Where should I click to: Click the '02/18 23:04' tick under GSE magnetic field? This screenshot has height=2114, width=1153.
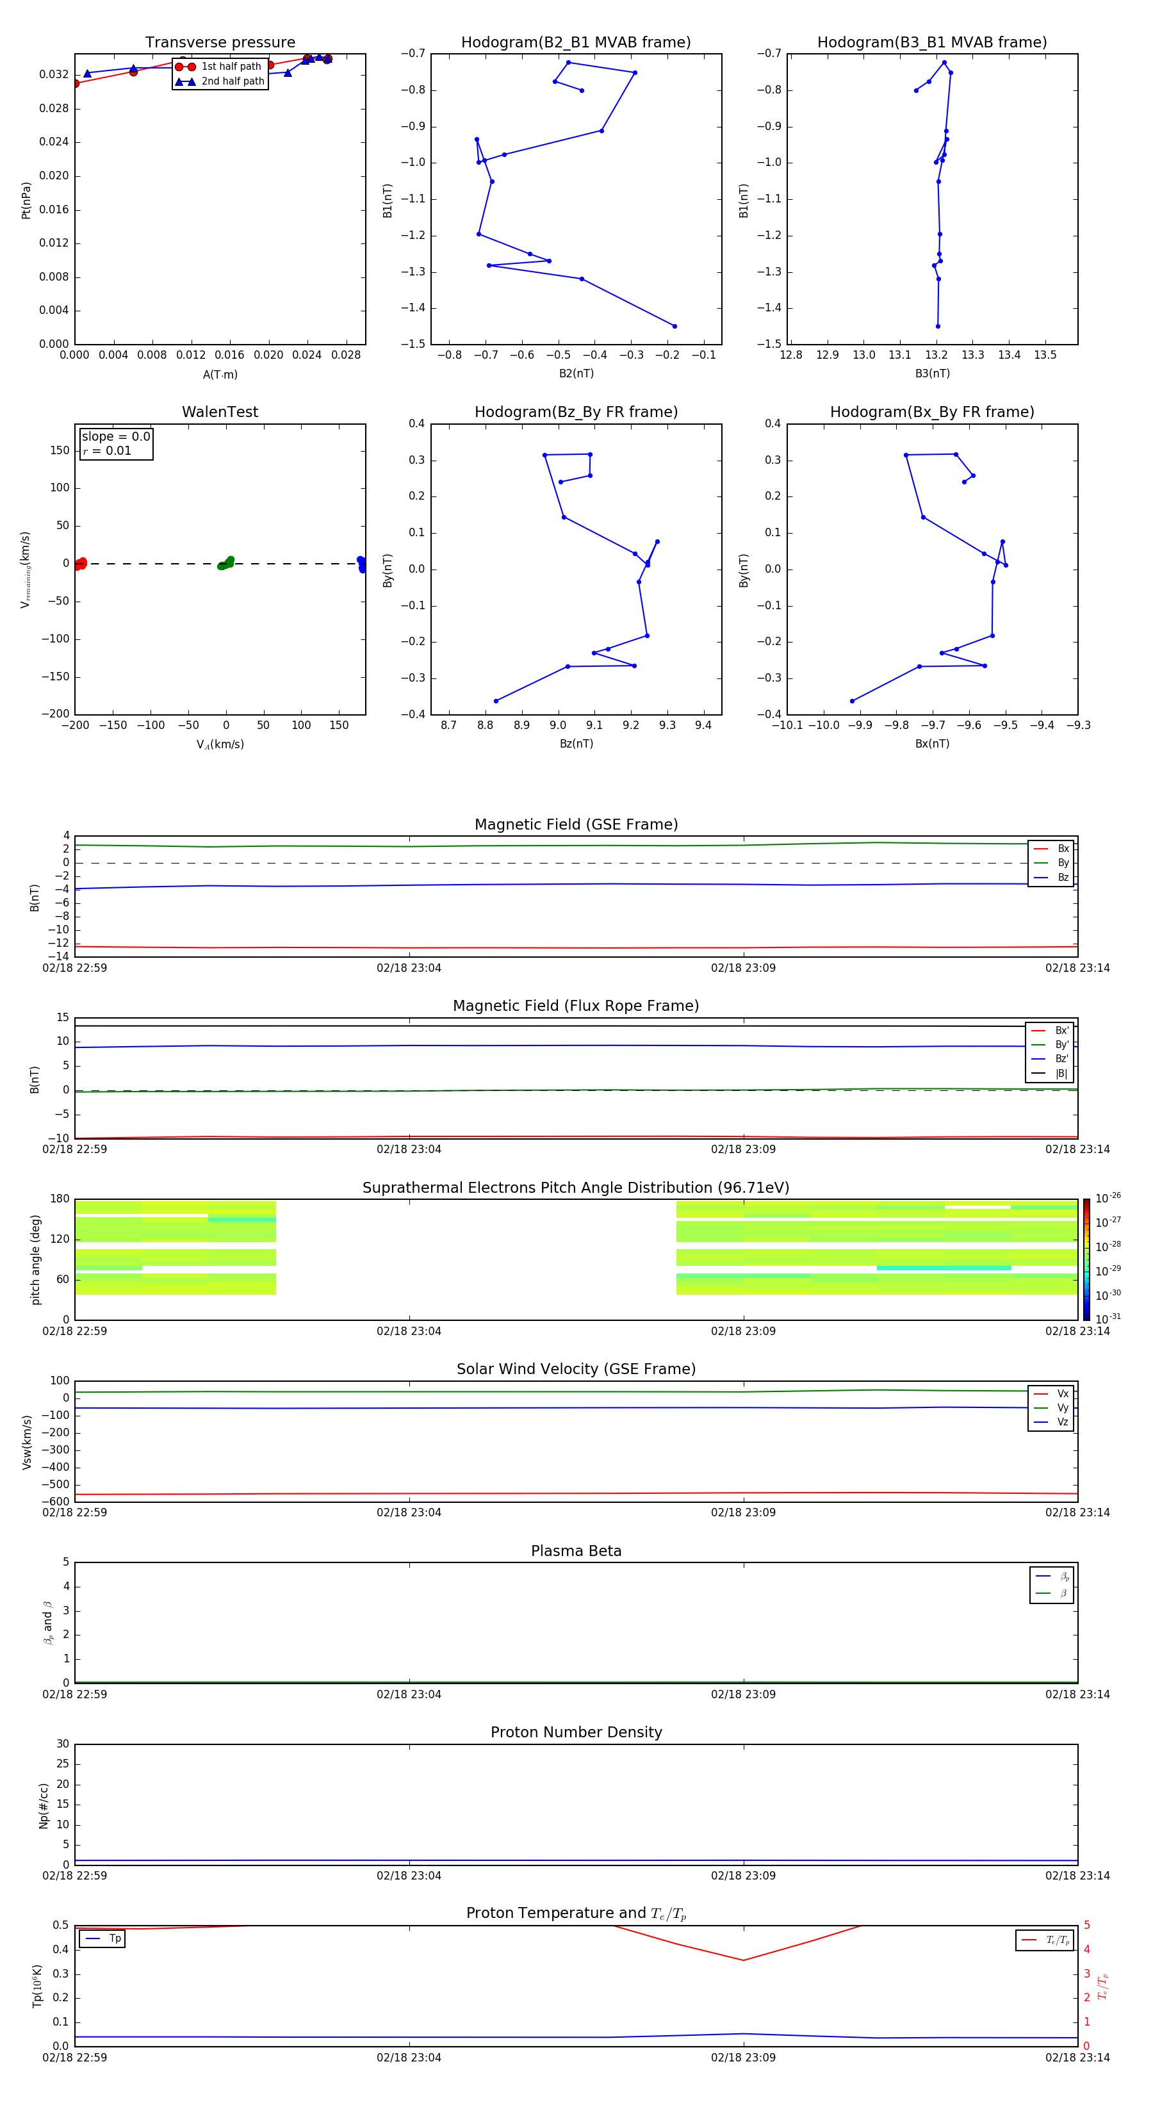tap(409, 969)
